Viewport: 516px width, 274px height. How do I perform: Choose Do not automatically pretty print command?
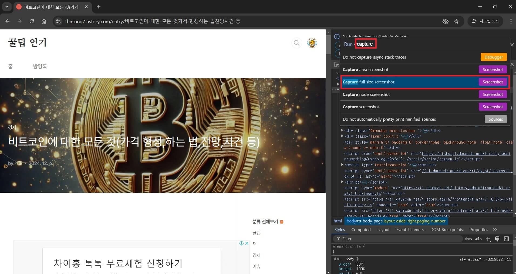point(425,119)
